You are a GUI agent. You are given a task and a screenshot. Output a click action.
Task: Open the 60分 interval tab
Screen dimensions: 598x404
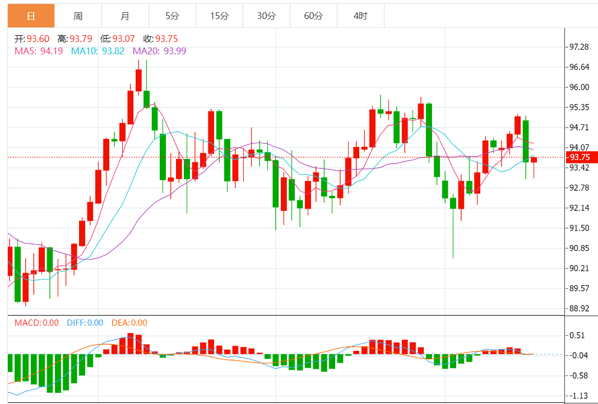313,16
